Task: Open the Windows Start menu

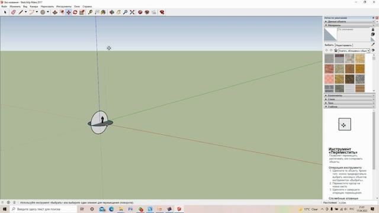Action: click(x=5, y=209)
